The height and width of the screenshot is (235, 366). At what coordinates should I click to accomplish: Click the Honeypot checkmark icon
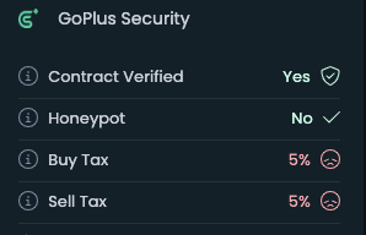(x=331, y=118)
